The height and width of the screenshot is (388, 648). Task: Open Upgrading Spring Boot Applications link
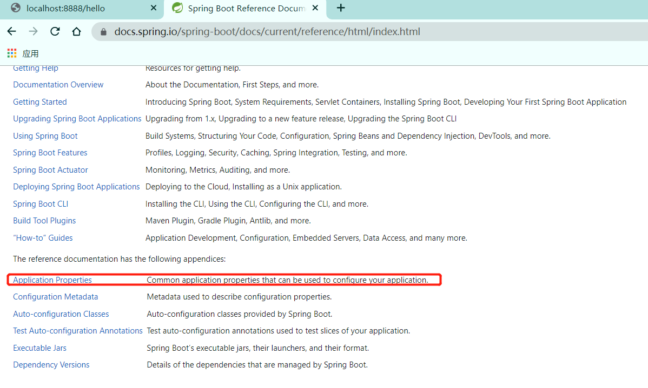(x=77, y=119)
